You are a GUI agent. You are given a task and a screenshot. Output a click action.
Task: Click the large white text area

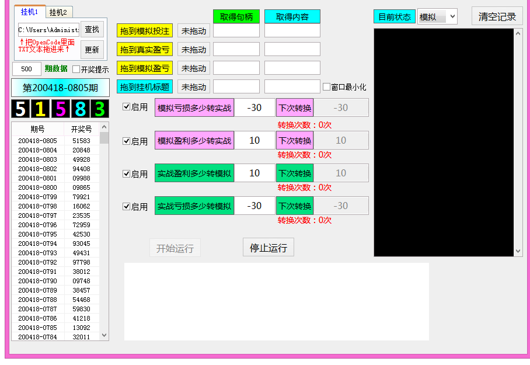277,301
